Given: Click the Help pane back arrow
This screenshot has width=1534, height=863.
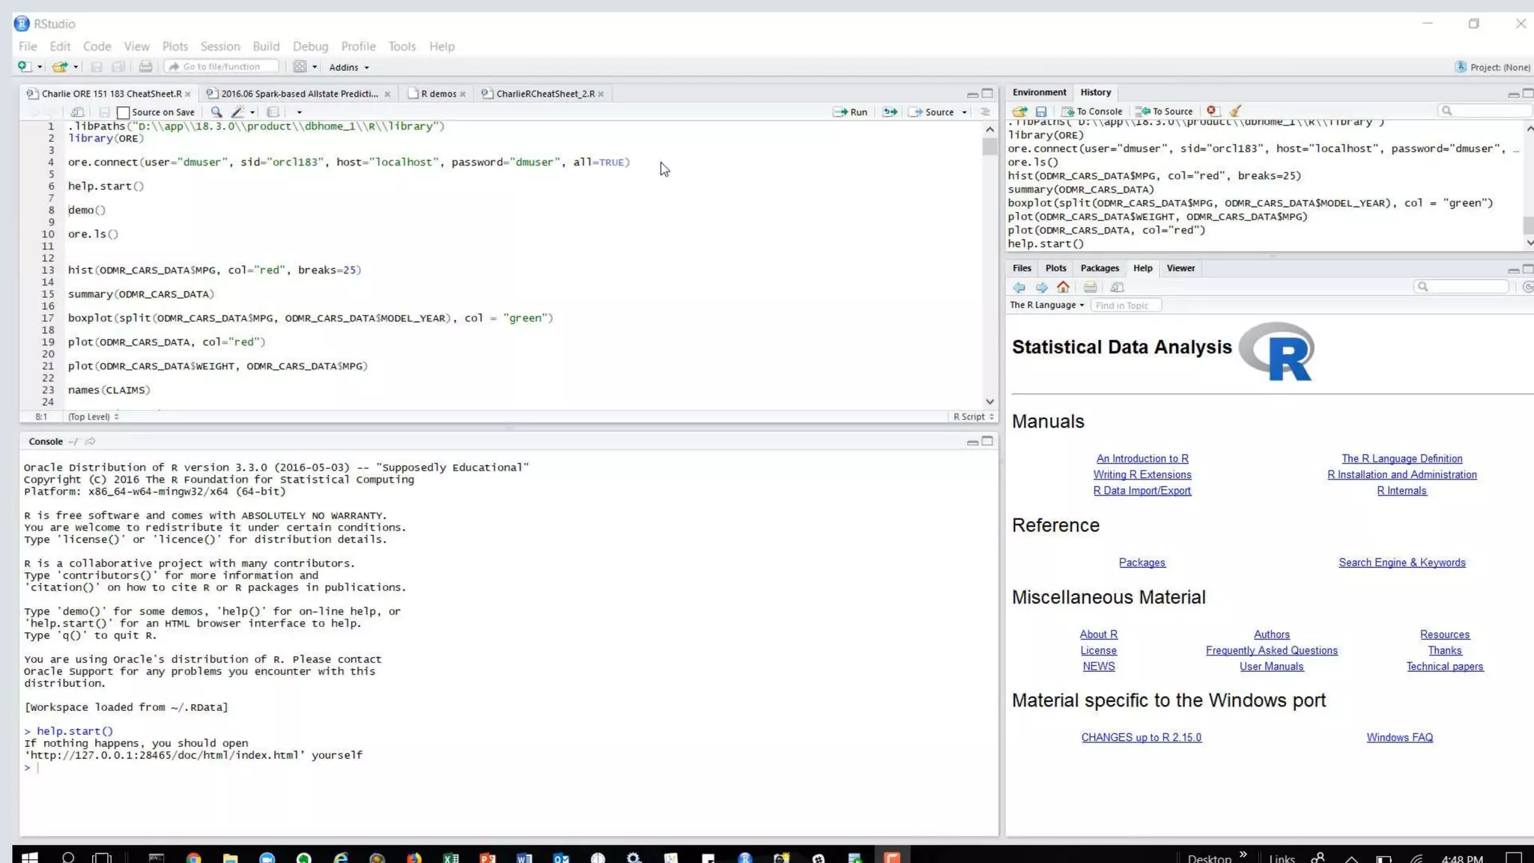Looking at the screenshot, I should pos(1019,288).
